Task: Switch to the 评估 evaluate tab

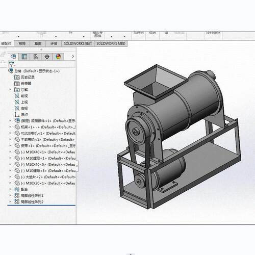Action: (54, 43)
